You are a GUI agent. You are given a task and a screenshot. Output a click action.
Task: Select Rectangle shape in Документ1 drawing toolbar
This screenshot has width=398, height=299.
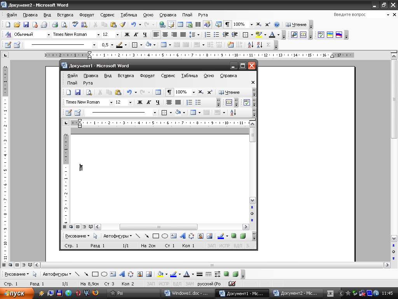tap(156, 236)
